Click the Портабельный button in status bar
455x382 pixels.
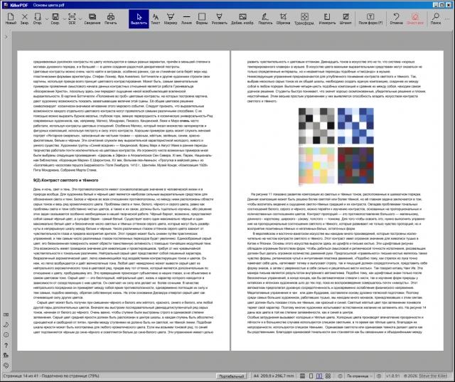231,376
